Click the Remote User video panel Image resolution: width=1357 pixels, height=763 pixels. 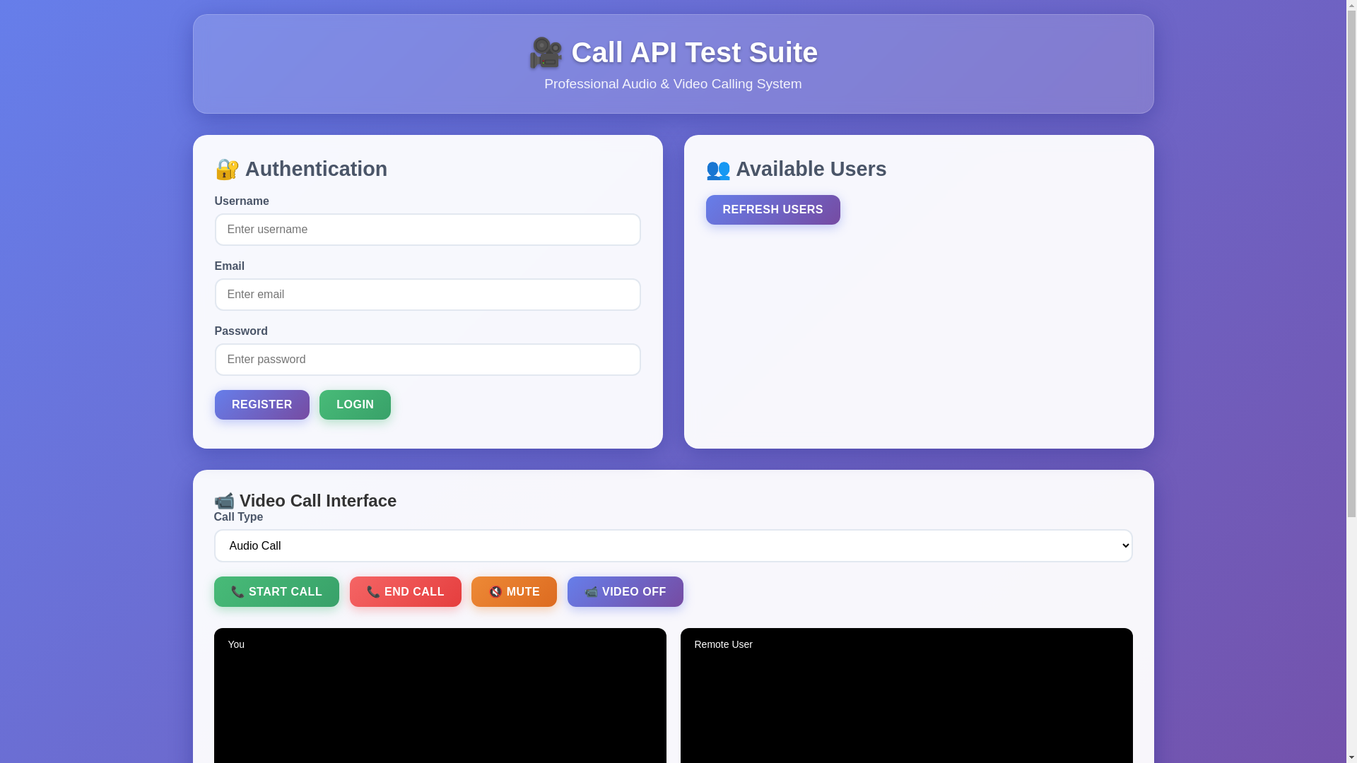pos(906,695)
